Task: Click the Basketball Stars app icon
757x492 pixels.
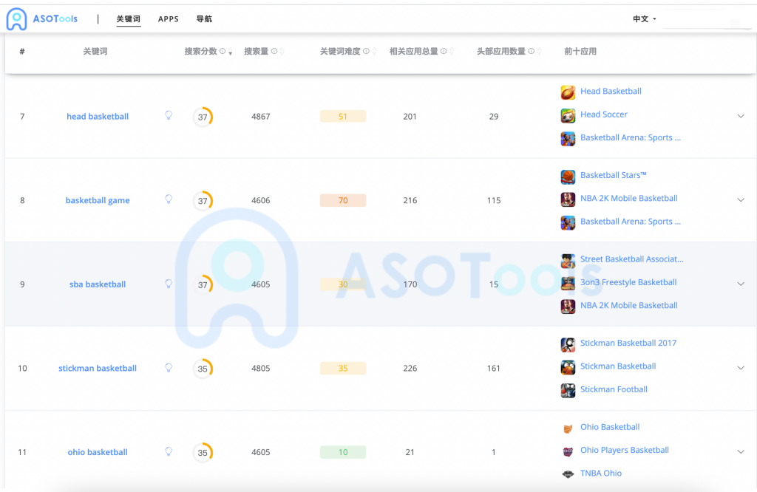Action: (568, 177)
